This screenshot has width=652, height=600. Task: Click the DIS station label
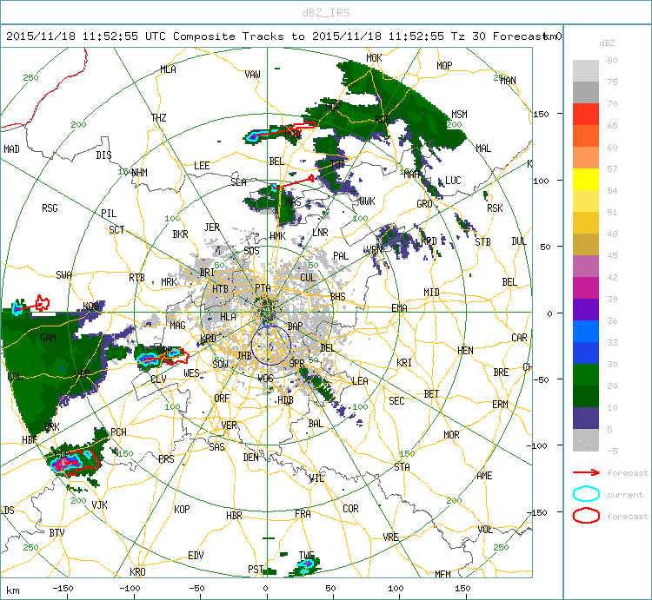[103, 155]
